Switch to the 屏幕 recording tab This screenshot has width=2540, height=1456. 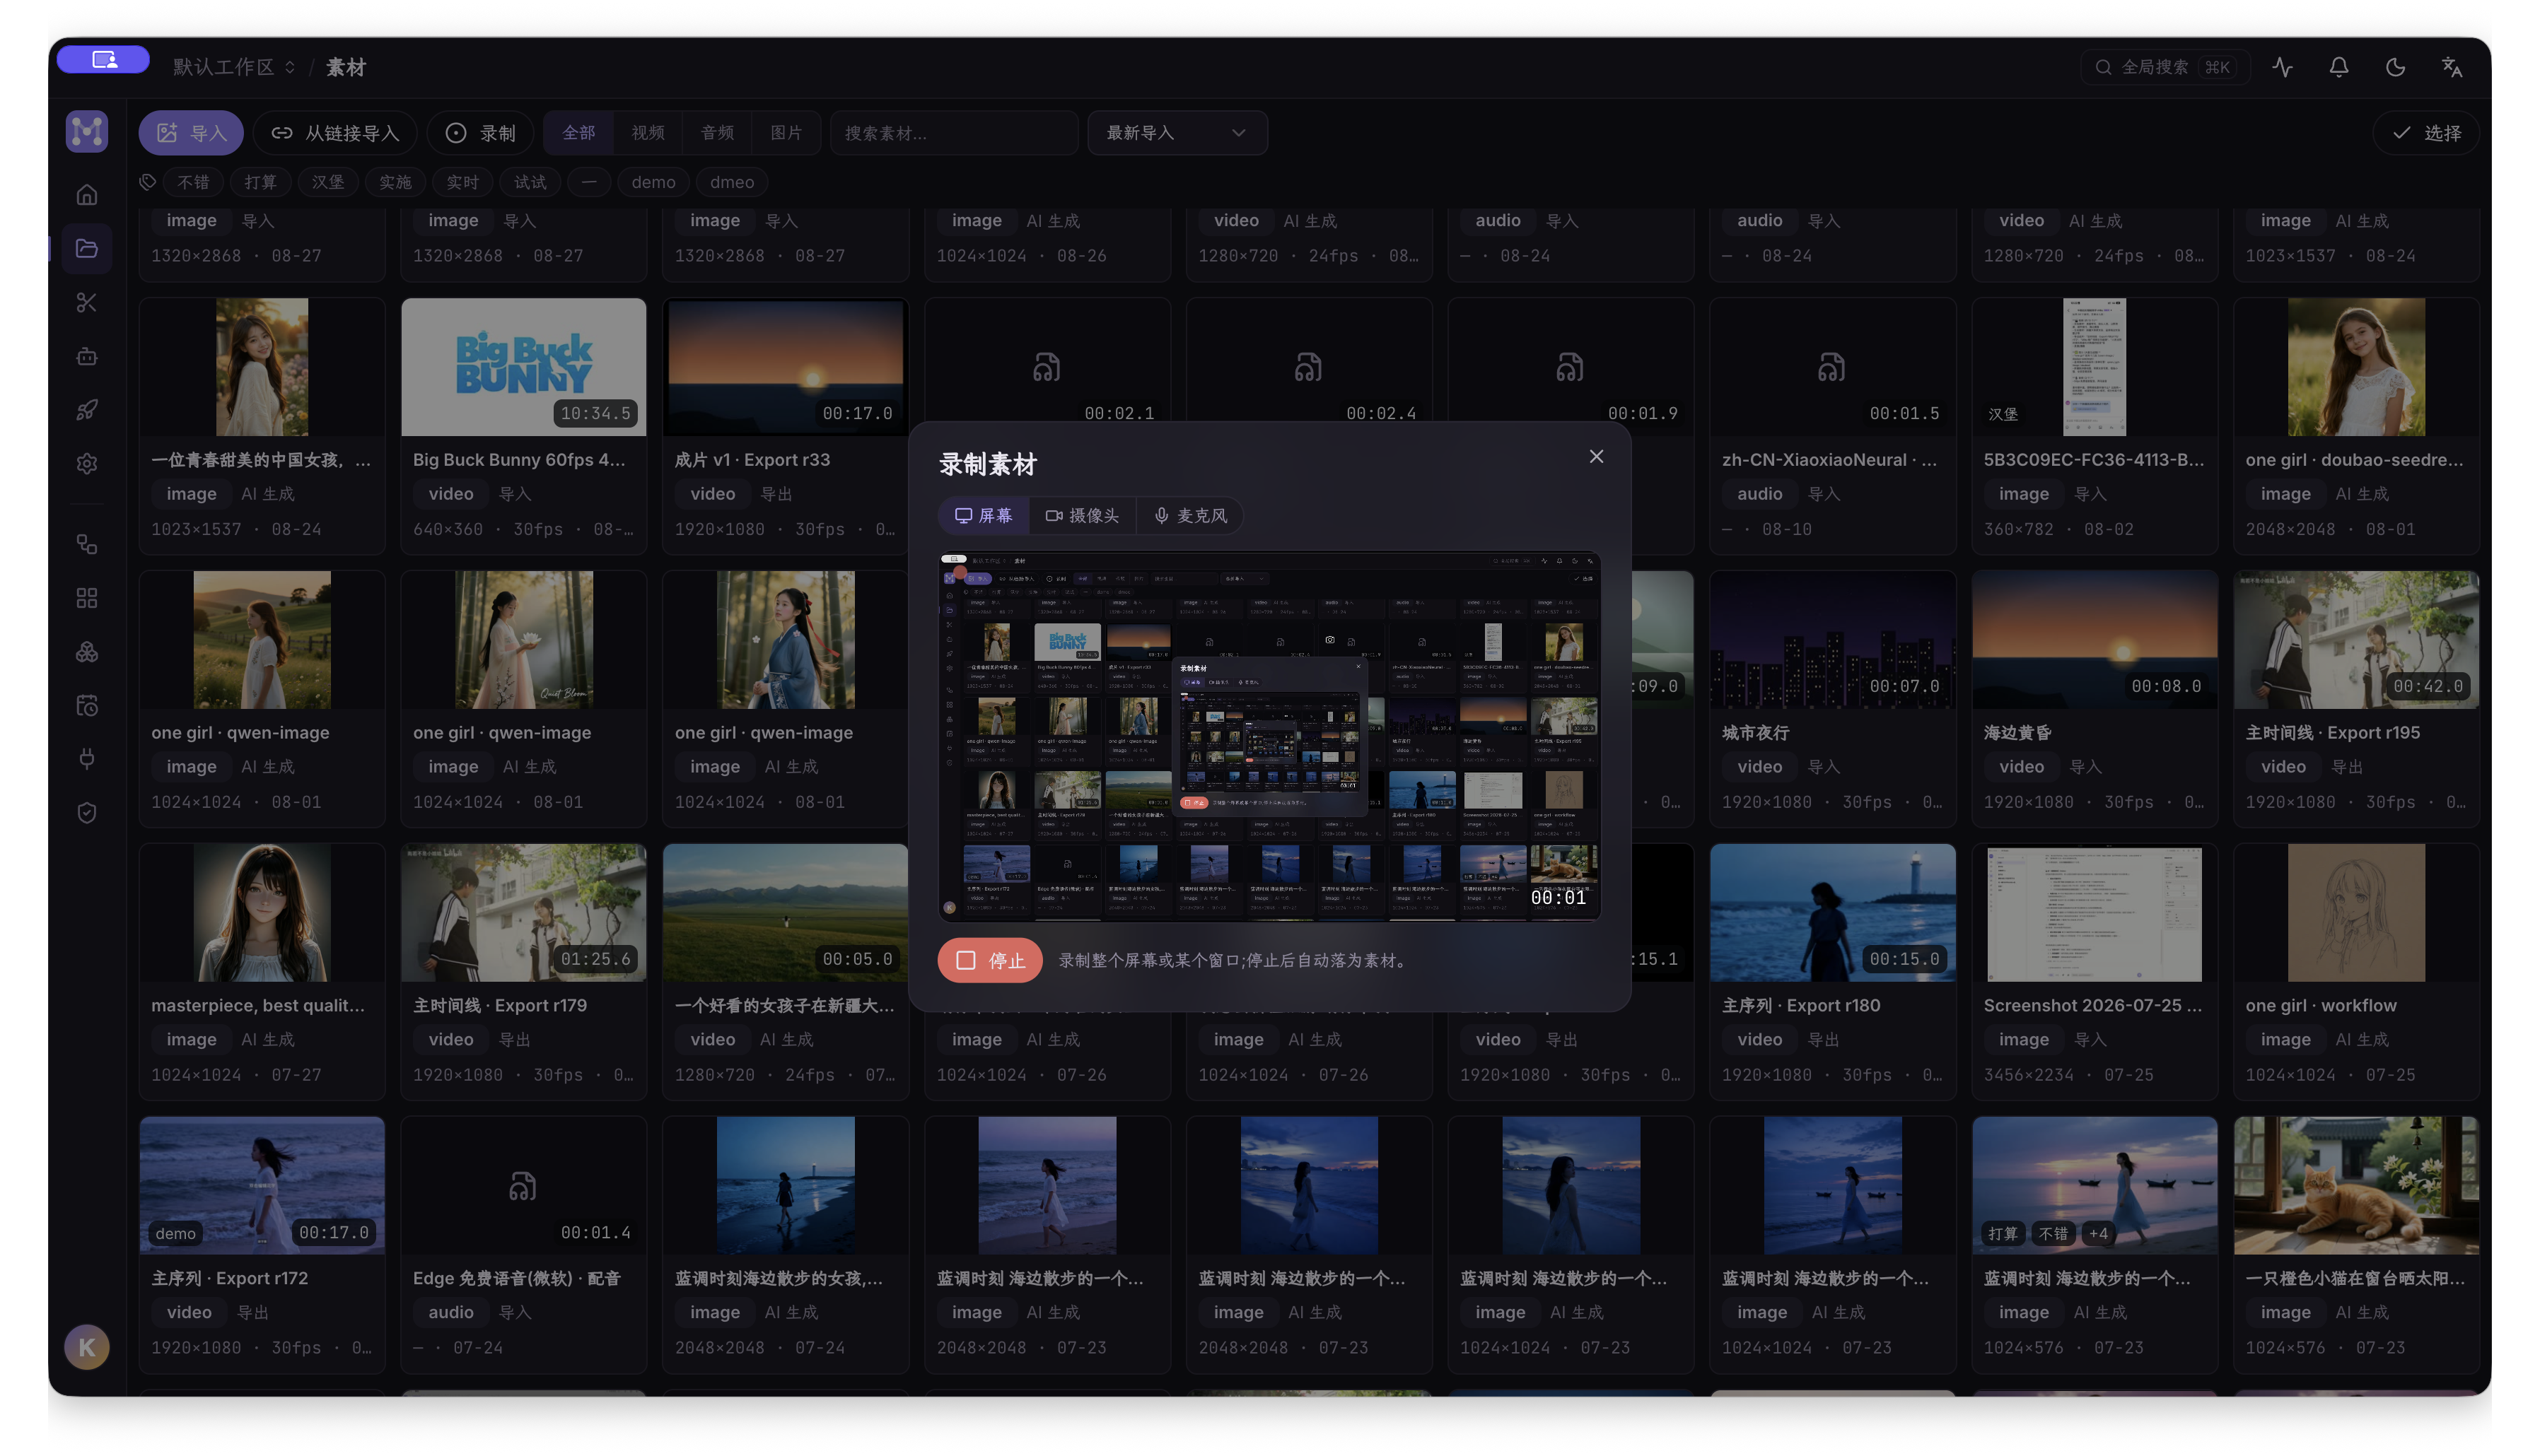point(984,516)
